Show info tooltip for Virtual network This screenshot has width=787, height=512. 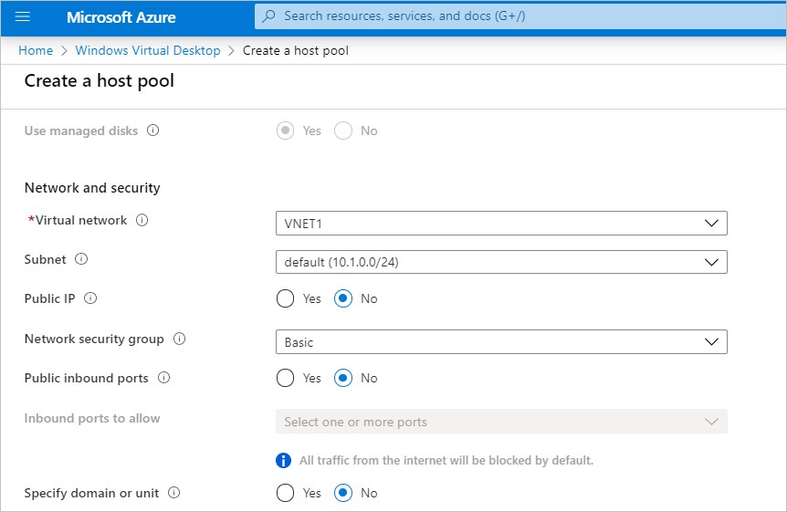142,220
